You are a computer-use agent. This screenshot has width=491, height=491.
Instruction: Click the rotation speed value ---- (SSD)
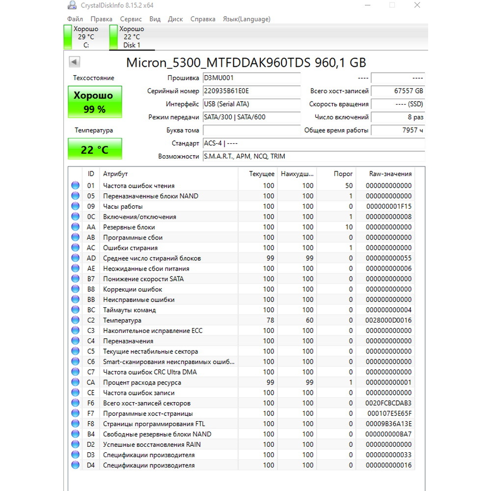coord(398,104)
